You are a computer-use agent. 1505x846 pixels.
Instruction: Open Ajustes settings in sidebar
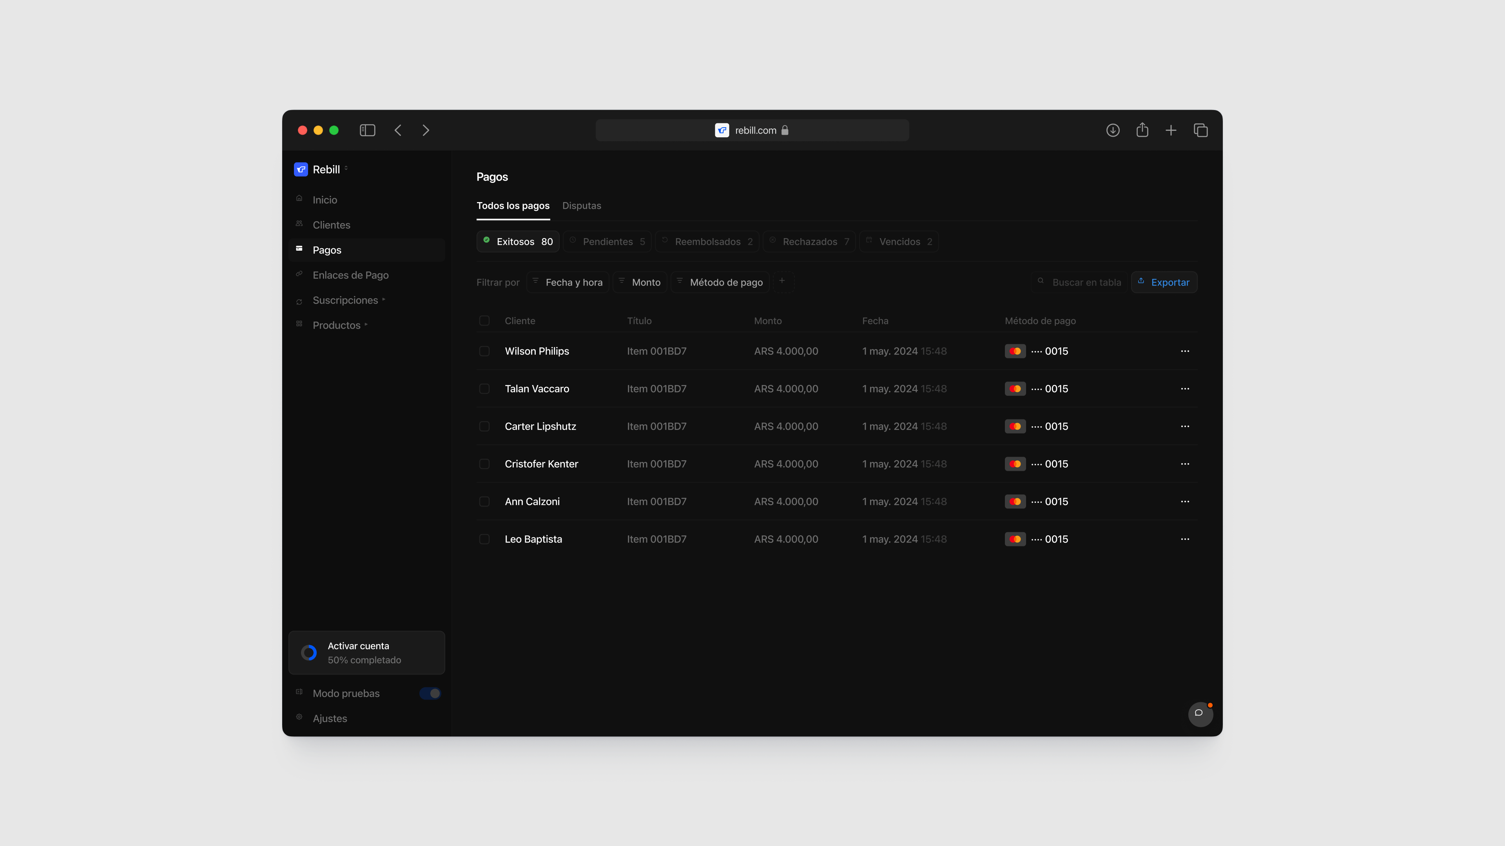pos(367,719)
